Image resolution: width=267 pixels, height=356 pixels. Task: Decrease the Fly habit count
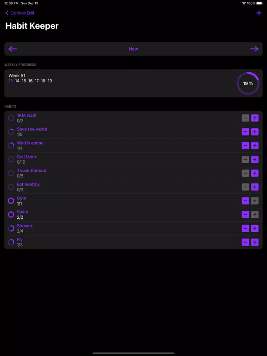coord(245,242)
